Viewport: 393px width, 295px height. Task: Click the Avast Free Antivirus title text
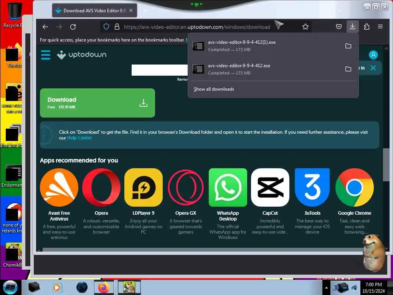(59, 216)
